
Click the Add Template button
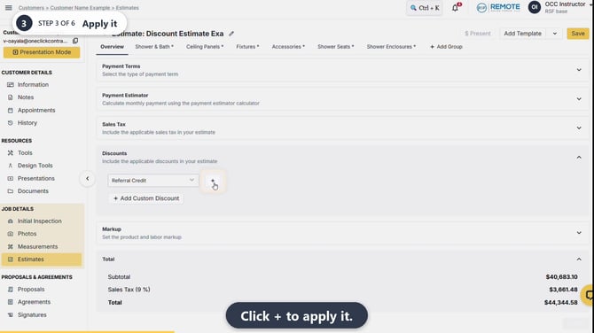(523, 34)
